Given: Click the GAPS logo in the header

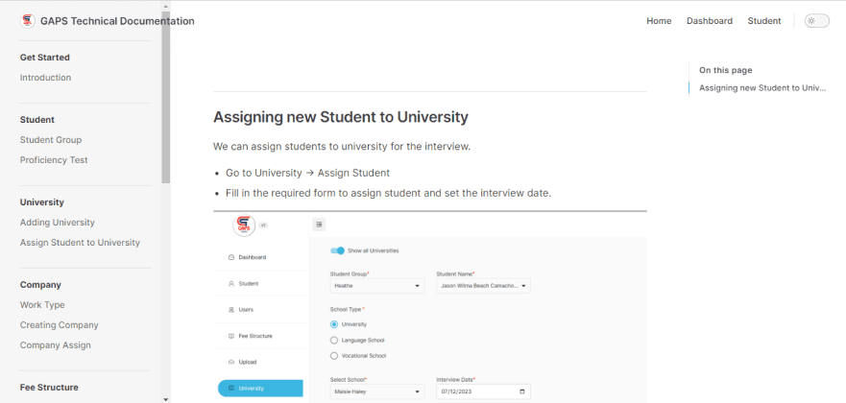Looking at the screenshot, I should click(x=27, y=21).
